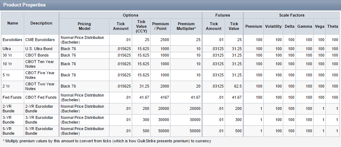Click the Futures group header
The image size is (341, 147).
coord(223,15)
